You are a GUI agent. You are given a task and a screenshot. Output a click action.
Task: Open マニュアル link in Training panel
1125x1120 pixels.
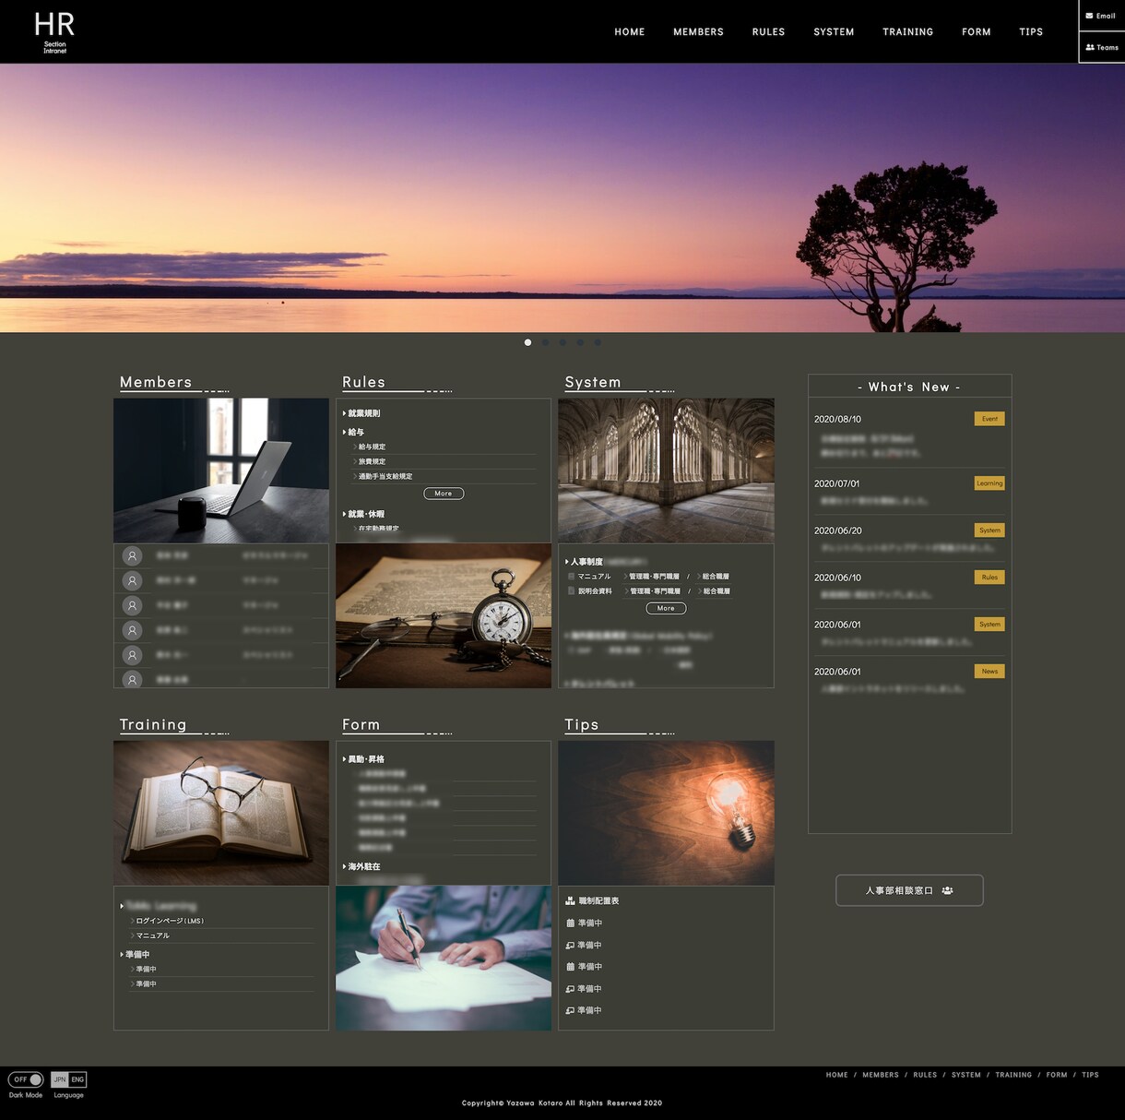(x=153, y=935)
